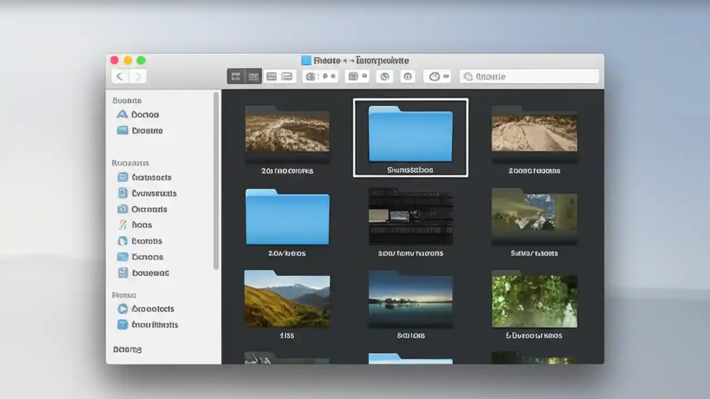The height and width of the screenshot is (399, 710).
Task: Click the forward navigation chevron
Action: click(x=136, y=76)
